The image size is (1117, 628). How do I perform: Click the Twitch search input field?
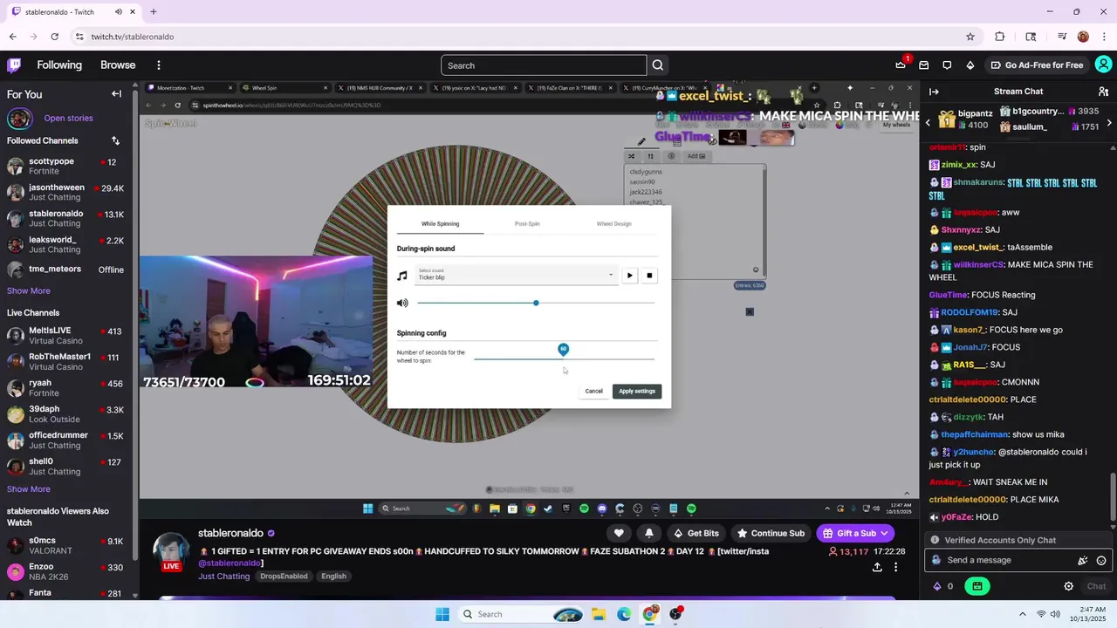544,65
